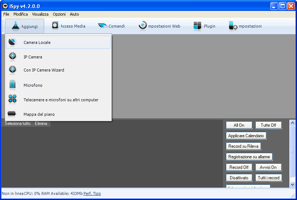Open Con IP Camera Wizard entry
This screenshot has width=297, height=200.
coord(44,70)
